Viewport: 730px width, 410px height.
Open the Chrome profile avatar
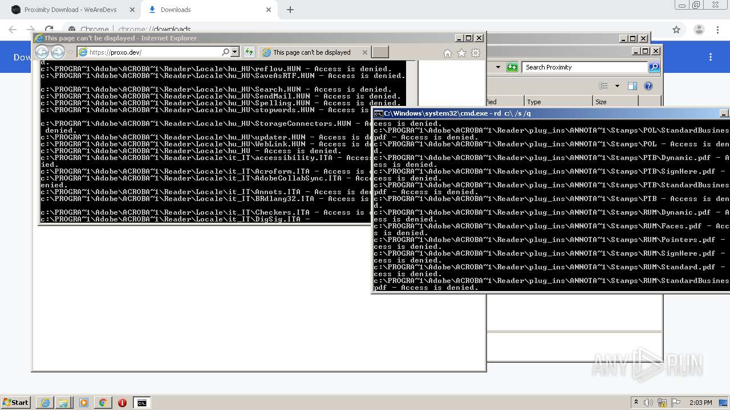pyautogui.click(x=699, y=30)
